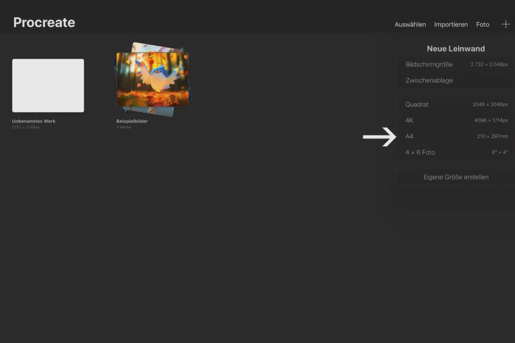Choose the A4 canvas size
Viewport: 515px width, 343px height.
(457, 136)
